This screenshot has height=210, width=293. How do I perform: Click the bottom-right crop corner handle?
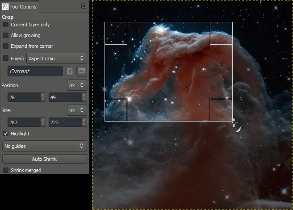(x=221, y=110)
